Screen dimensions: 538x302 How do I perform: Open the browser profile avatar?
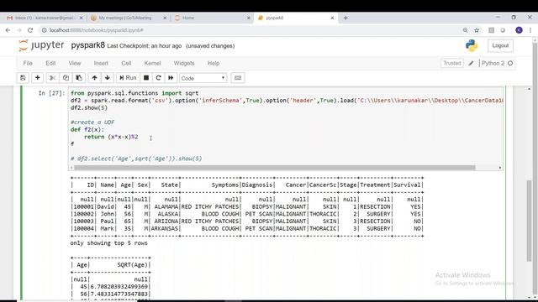click(x=519, y=30)
